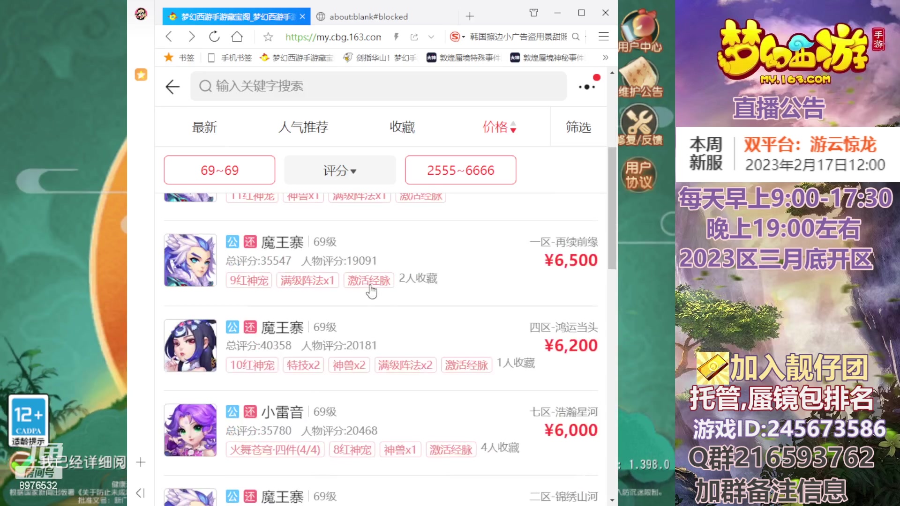Expand more bookmarks with double chevron
900x506 pixels.
click(x=605, y=58)
